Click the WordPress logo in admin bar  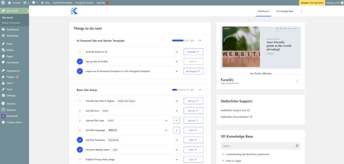tap(3, 3)
